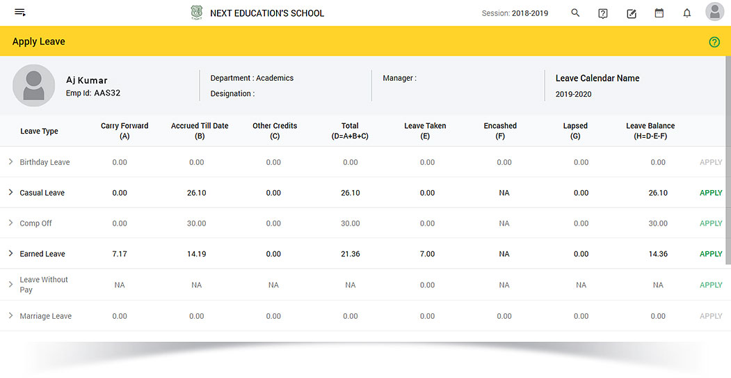Open the help question mark icon in header
This screenshot has height=378, width=731.
[603, 13]
